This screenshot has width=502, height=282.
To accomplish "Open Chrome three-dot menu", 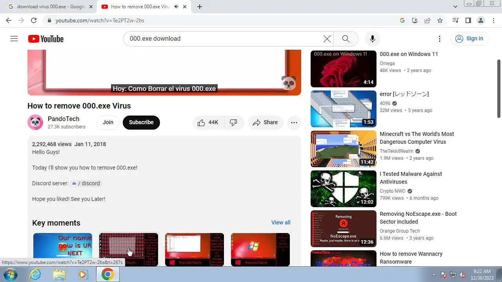I will tap(493, 20).
